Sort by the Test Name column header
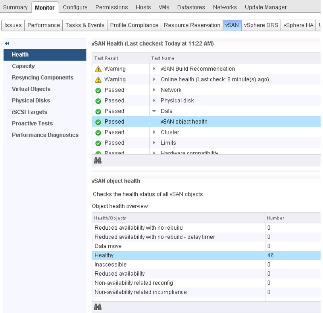The height and width of the screenshot is (313, 323). point(235,58)
